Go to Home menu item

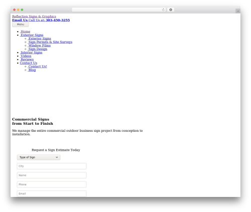25,32
